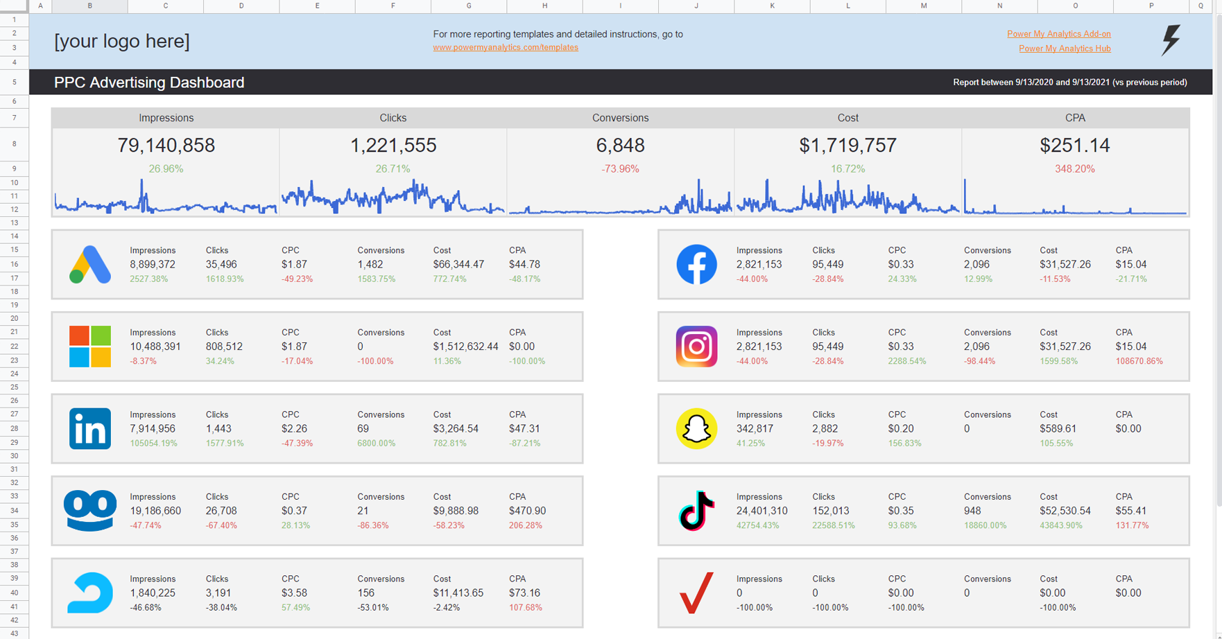The image size is (1222, 639).
Task: Select CPC value $3.58
Action: (294, 593)
